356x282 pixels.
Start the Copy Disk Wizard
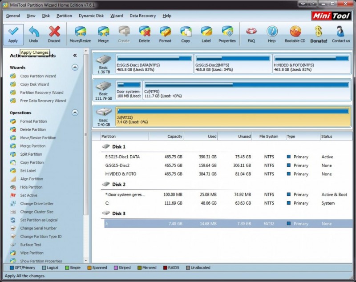click(34, 84)
